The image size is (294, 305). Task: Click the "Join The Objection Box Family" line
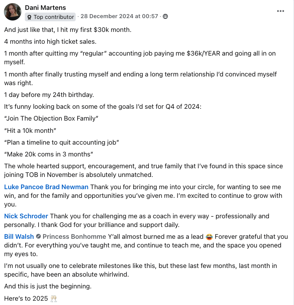pyautogui.click(x=51, y=118)
